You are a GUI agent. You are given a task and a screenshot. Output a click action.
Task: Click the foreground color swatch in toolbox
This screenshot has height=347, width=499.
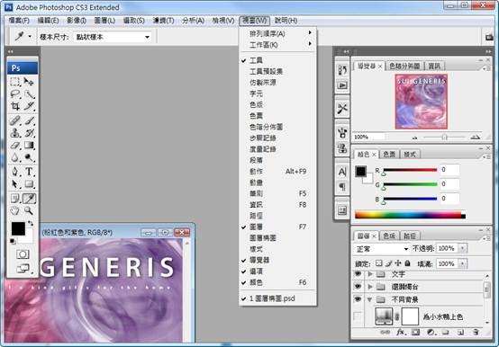click(x=18, y=228)
